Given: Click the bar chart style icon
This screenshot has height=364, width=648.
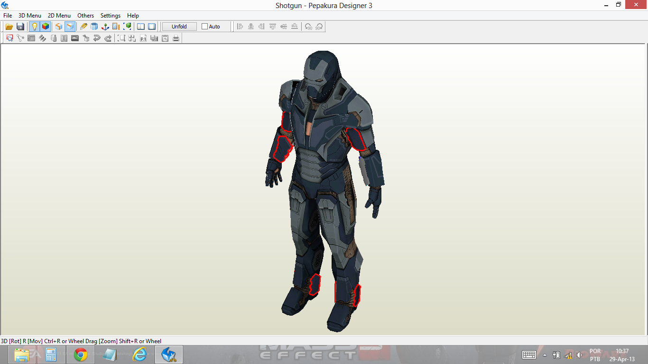Looking at the screenshot, I should [x=154, y=38].
